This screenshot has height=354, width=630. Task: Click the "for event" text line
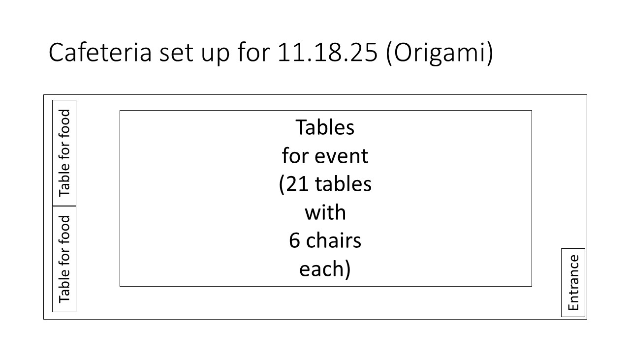[325, 156]
